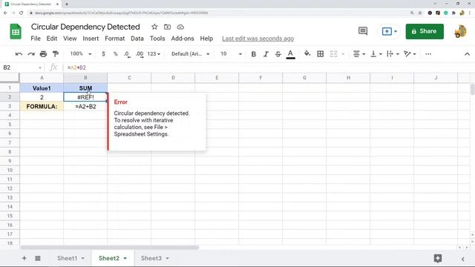Increase decimal places

point(140,54)
